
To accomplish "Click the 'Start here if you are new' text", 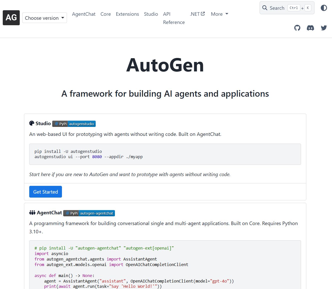I will point(130,174).
